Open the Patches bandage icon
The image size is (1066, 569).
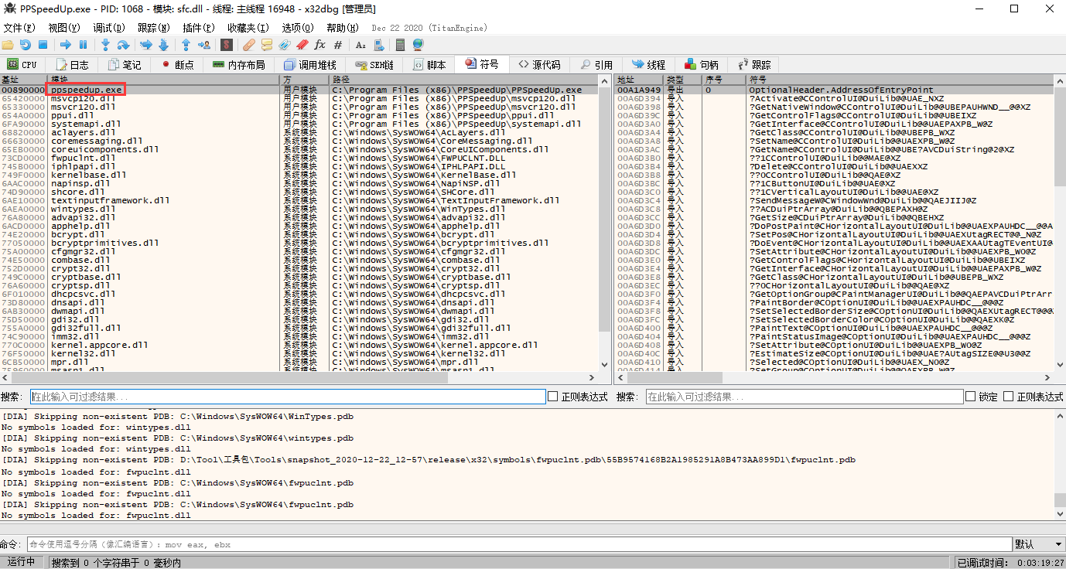249,45
